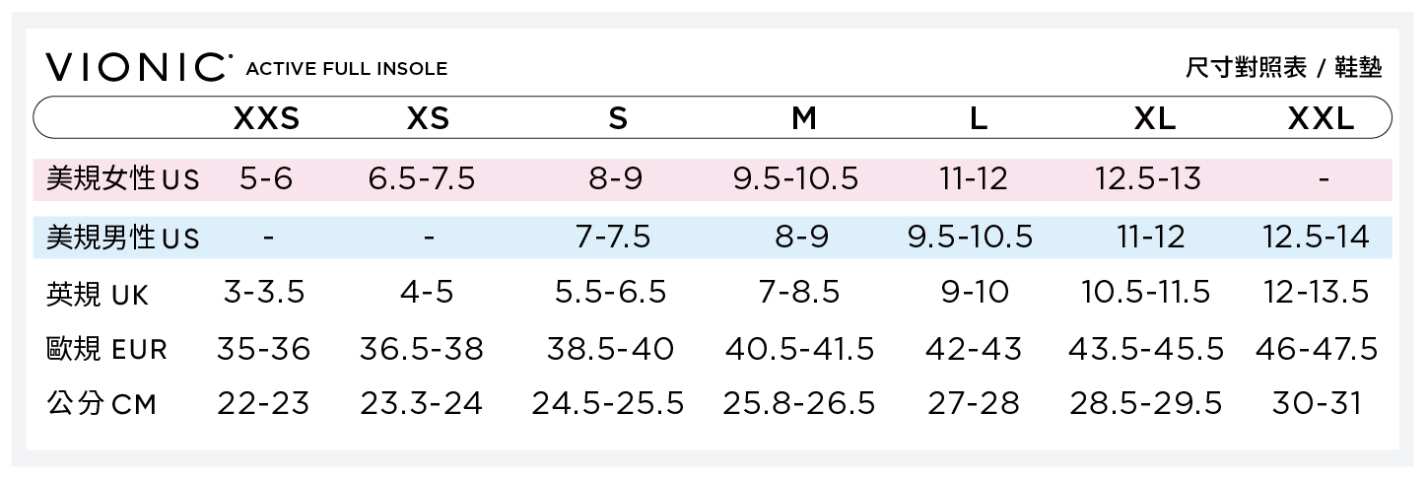Select the XS size column header
The image size is (1427, 481).
tap(428, 119)
